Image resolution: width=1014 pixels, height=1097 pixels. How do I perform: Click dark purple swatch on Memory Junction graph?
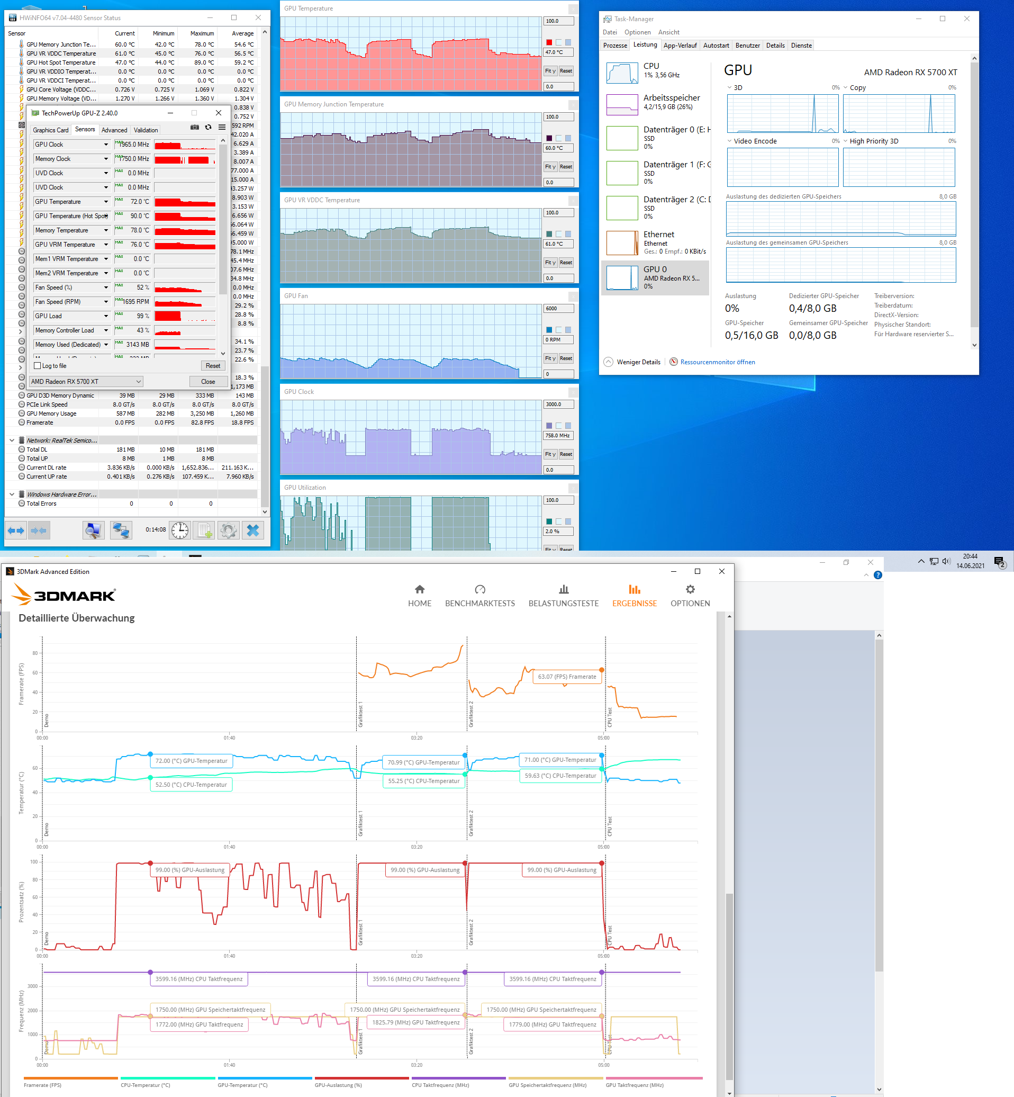549,138
